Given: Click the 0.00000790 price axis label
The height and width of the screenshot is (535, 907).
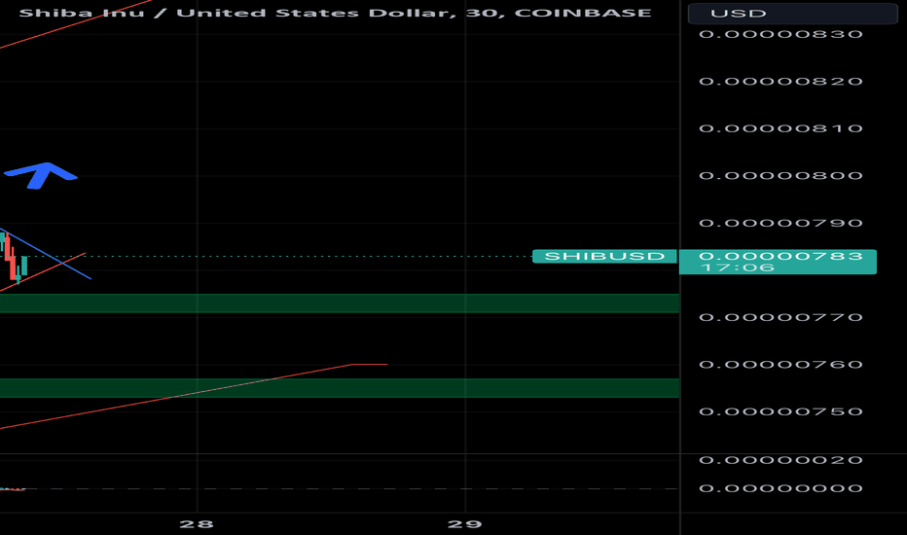Looking at the screenshot, I should pos(780,224).
